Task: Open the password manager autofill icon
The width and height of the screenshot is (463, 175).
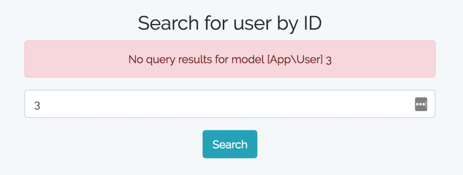Action: coord(421,104)
